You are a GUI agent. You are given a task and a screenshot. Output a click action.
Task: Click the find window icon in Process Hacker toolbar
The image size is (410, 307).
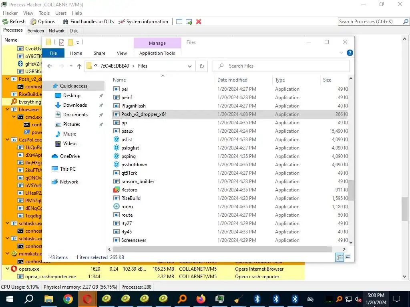[x=179, y=22]
